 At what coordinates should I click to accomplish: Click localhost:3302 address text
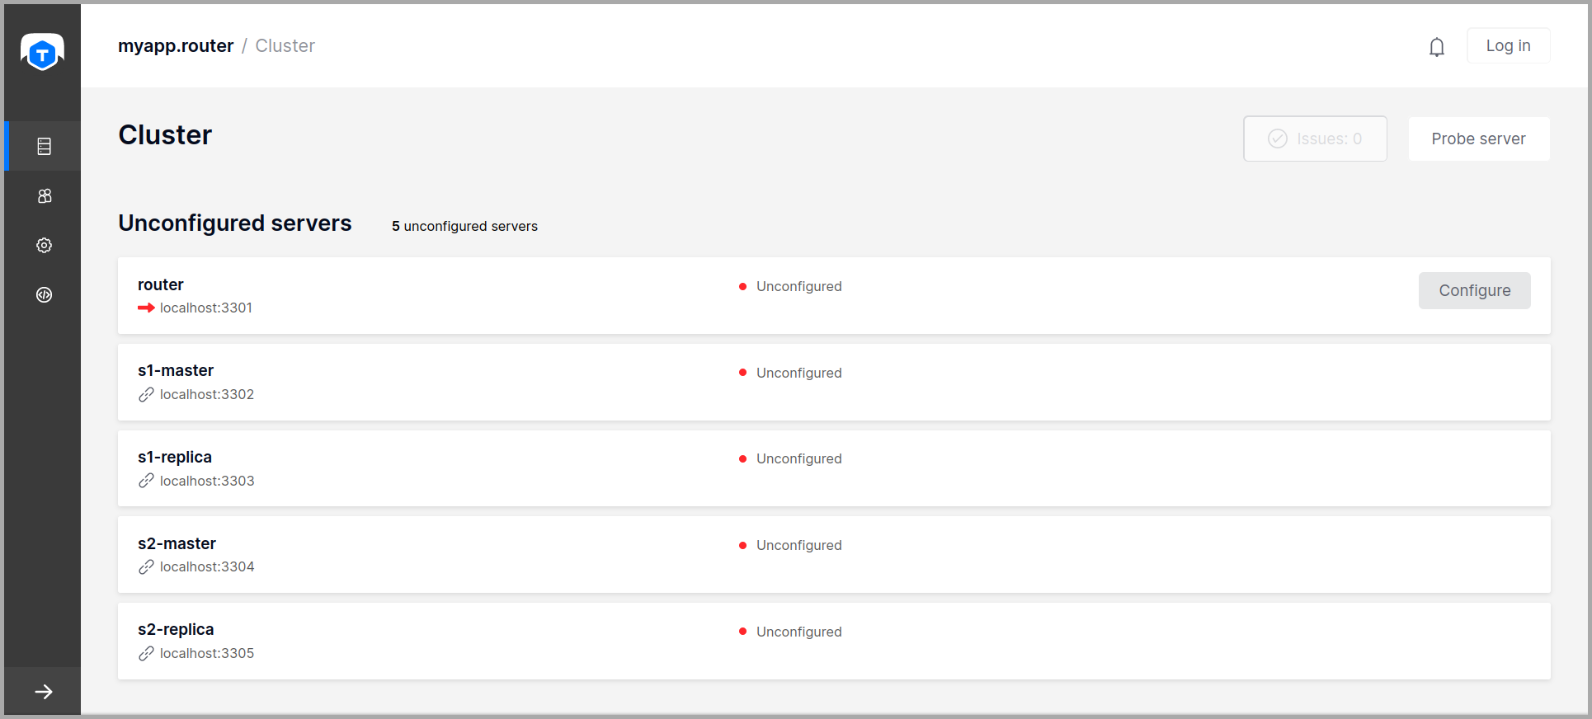coord(207,394)
